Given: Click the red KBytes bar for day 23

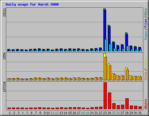Looking at the screenshot, I should click(x=105, y=96).
